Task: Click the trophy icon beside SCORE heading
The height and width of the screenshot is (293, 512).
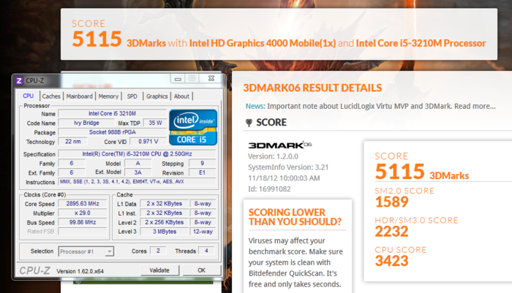Action: click(x=249, y=123)
